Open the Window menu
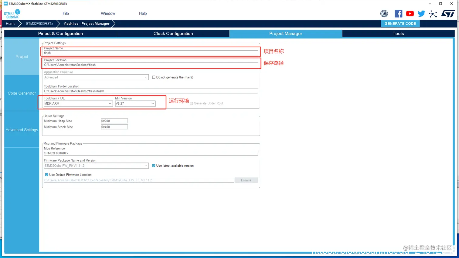This screenshot has height=258, width=459. coord(108,13)
